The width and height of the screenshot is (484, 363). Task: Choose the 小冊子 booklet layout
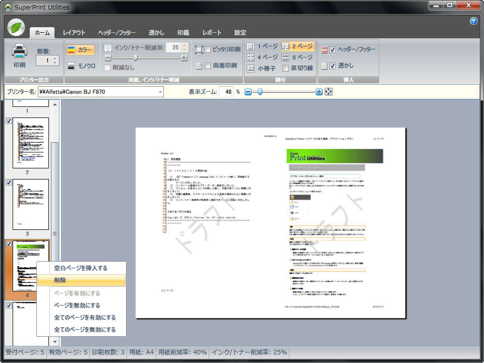(x=262, y=68)
